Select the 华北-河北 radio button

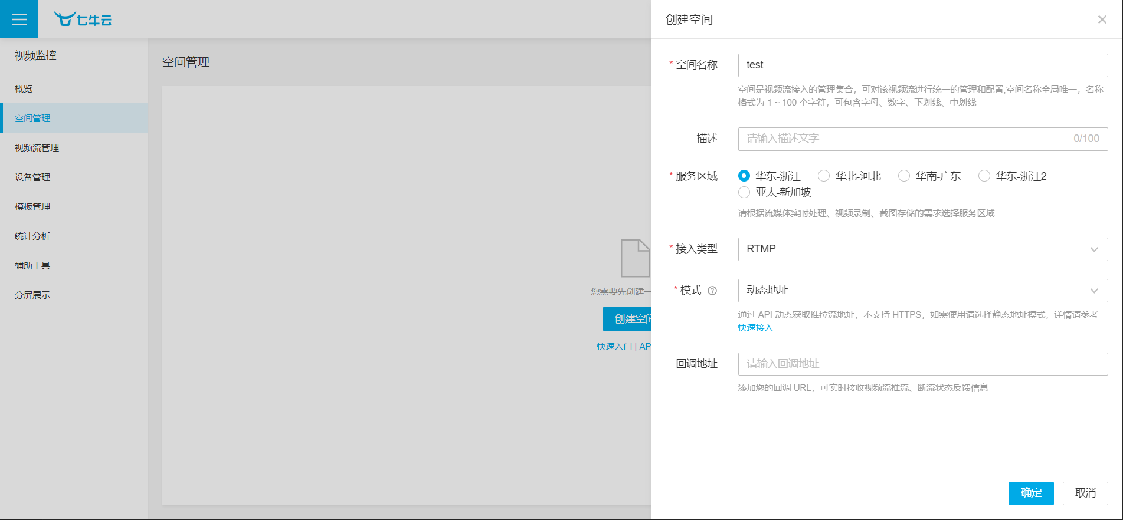pyautogui.click(x=824, y=176)
